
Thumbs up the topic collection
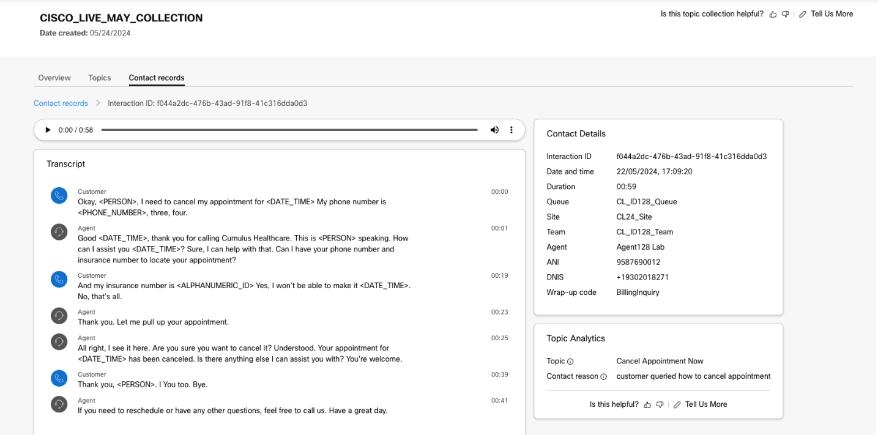773,14
